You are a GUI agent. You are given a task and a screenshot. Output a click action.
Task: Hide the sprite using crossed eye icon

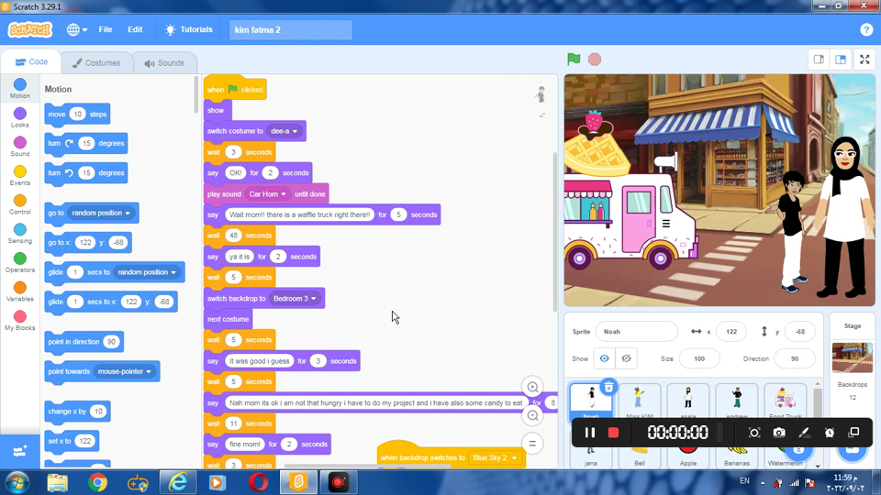(x=626, y=358)
